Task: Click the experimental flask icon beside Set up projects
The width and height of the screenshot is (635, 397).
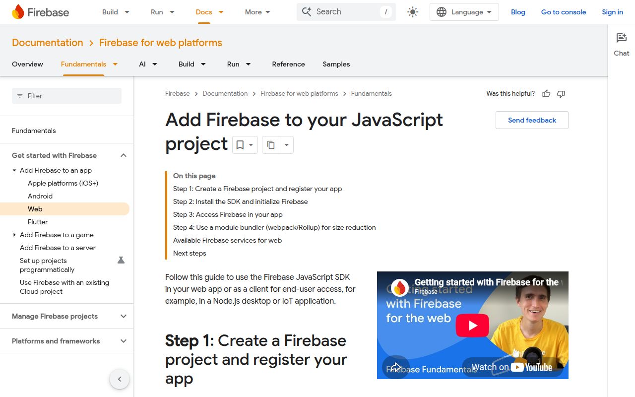Action: [121, 260]
